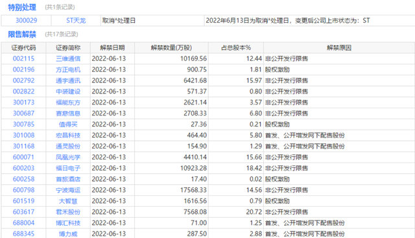Image resolution: width=415 pixels, height=238 pixels.
Task: Open 大智慧 stock link
Action: point(68,201)
